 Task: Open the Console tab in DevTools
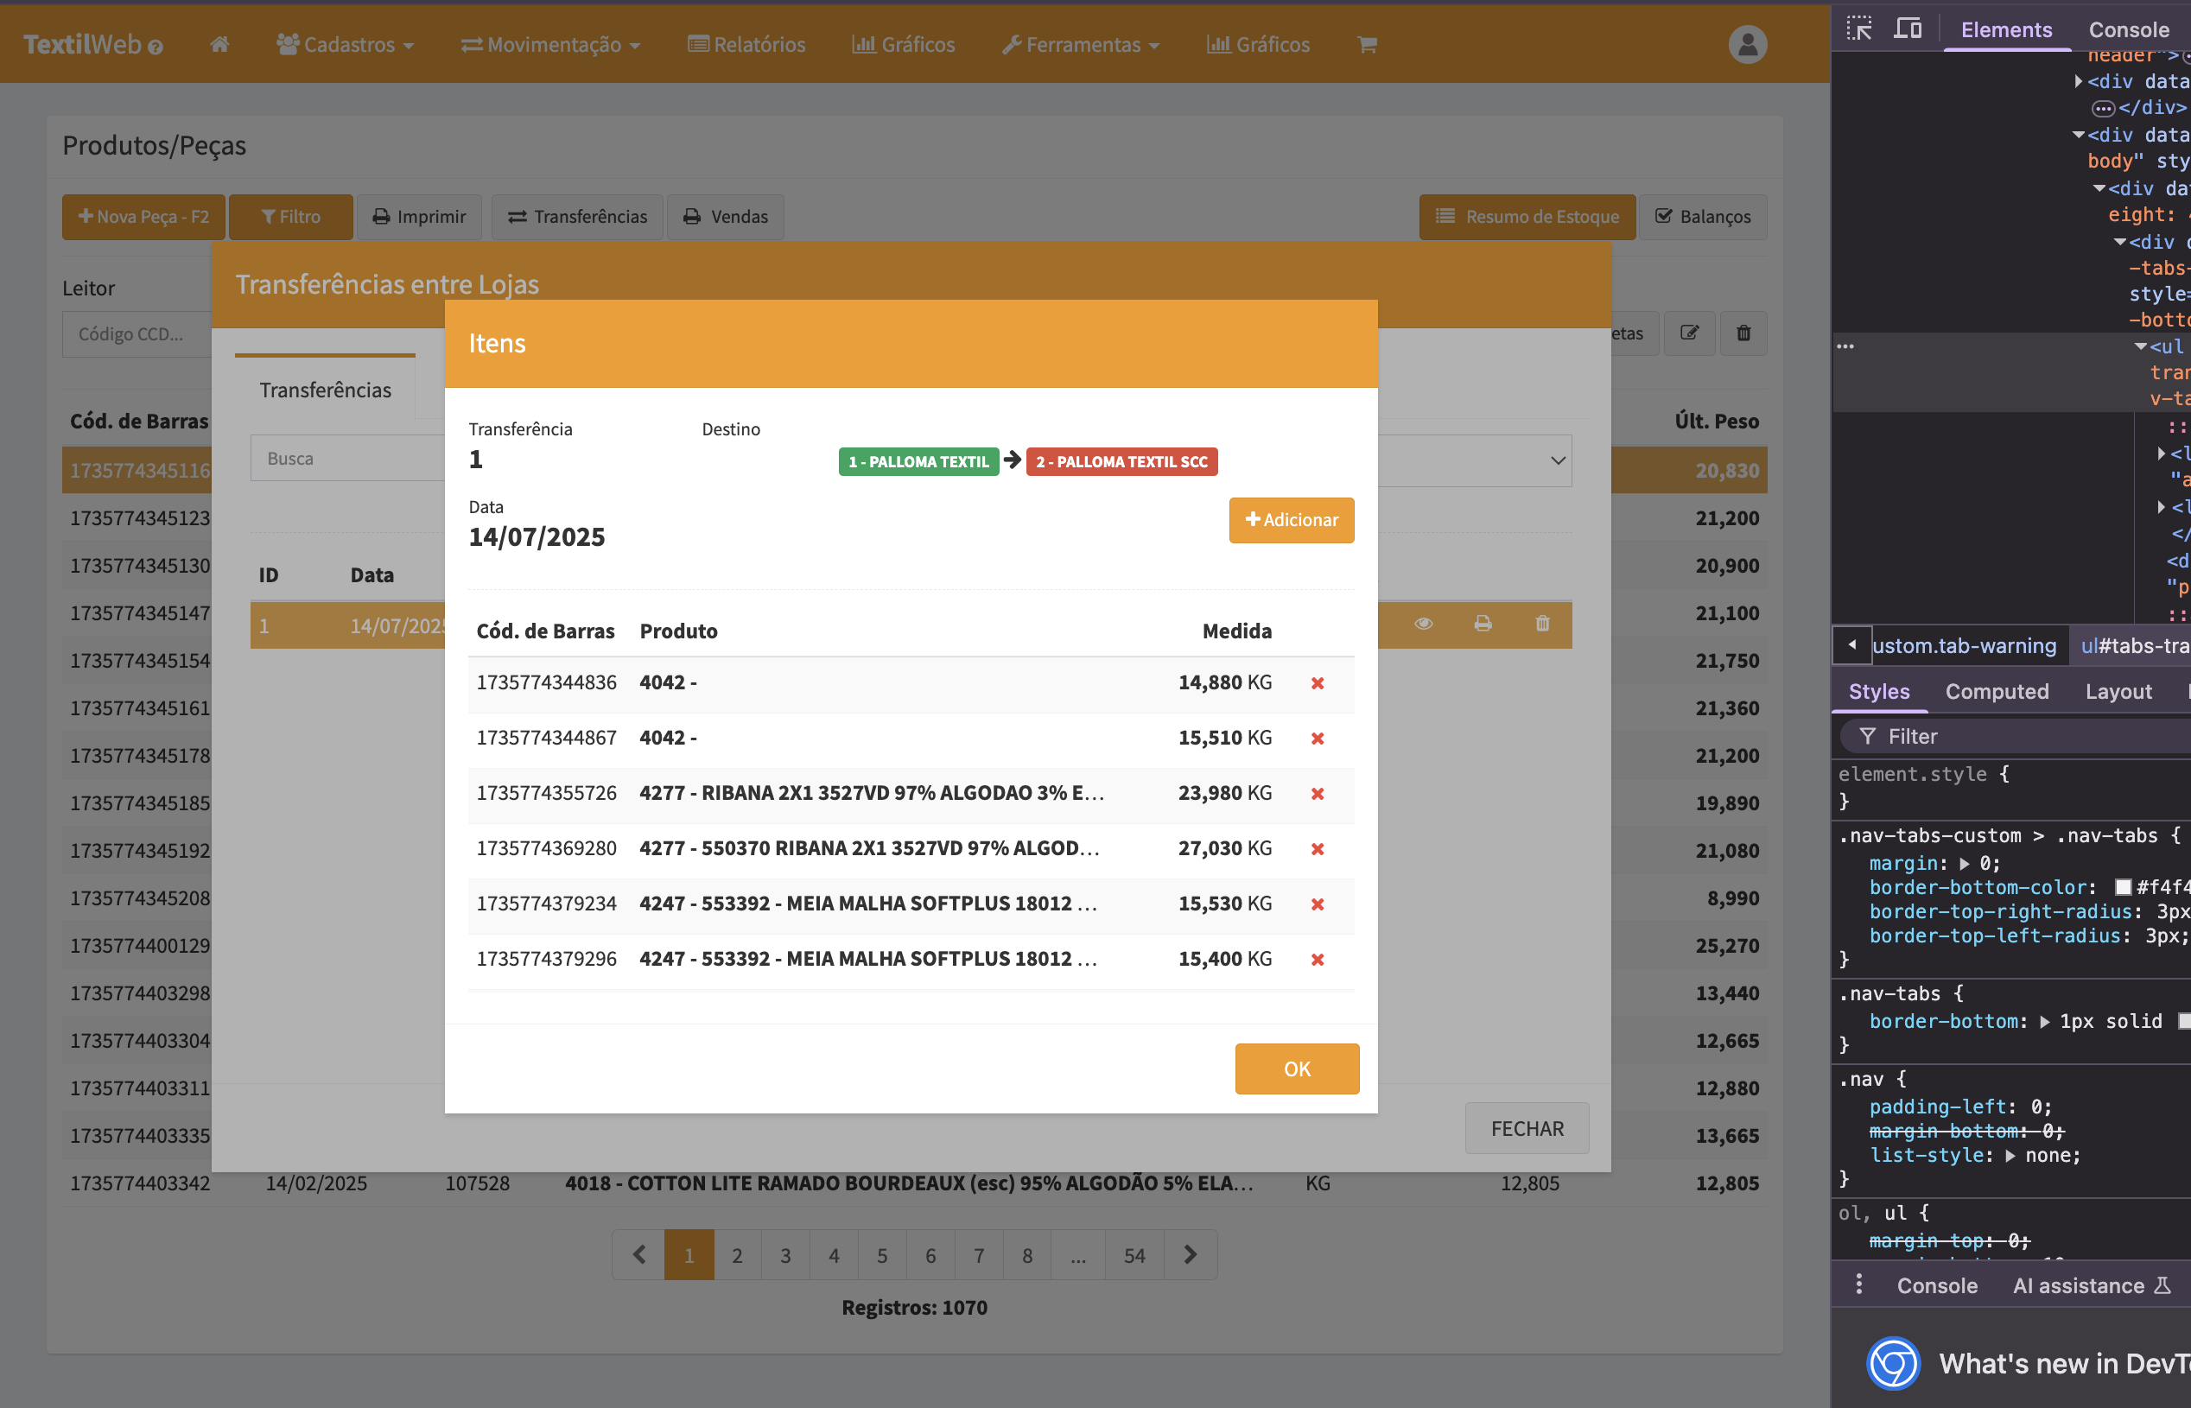2128,29
